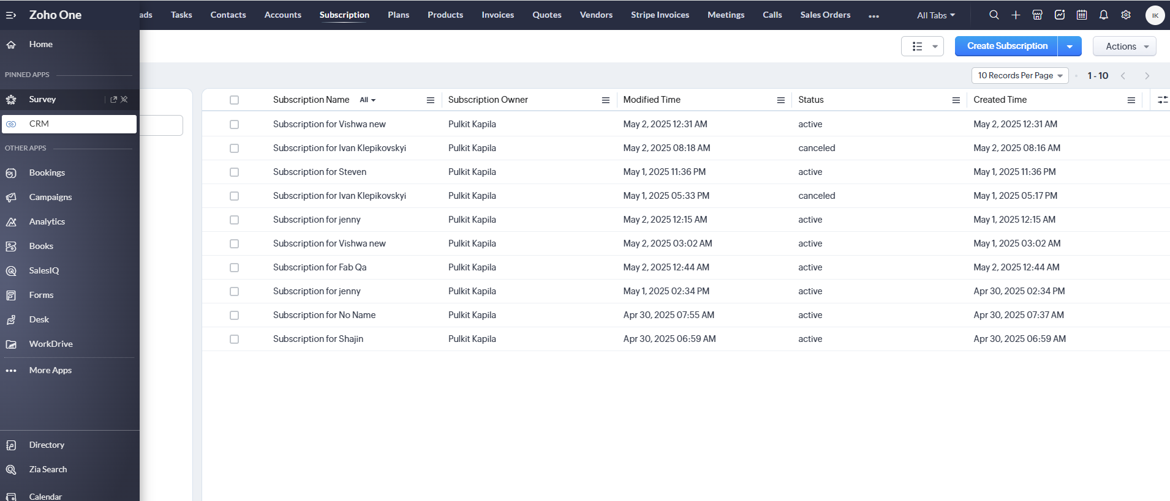Open the Products tab
The height and width of the screenshot is (501, 1170).
[445, 15]
